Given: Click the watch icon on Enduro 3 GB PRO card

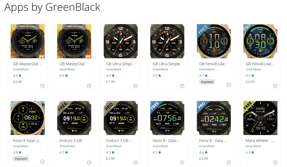Looking at the screenshot, I should pyautogui.click(x=135, y=163).
